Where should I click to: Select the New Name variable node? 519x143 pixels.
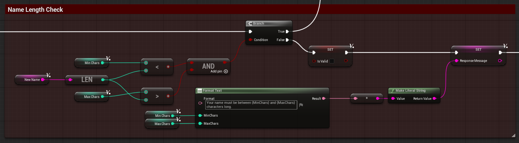pos(32,80)
